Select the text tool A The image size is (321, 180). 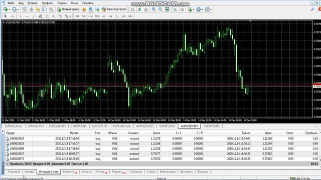[54, 16]
